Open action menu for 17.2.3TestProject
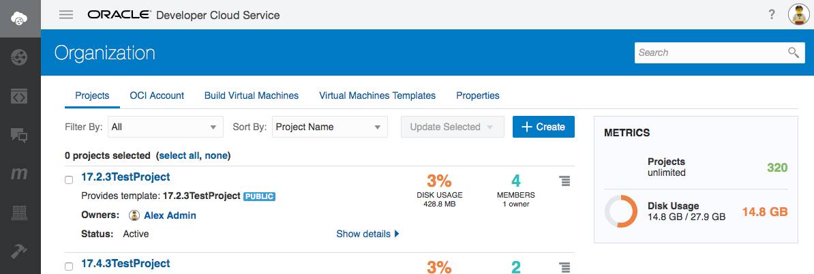Viewport: 814px width, 274px height. pyautogui.click(x=564, y=181)
